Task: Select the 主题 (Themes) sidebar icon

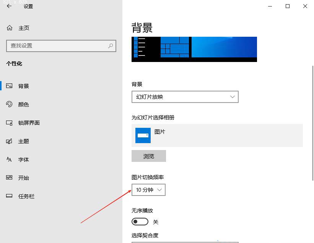Action: [10, 141]
